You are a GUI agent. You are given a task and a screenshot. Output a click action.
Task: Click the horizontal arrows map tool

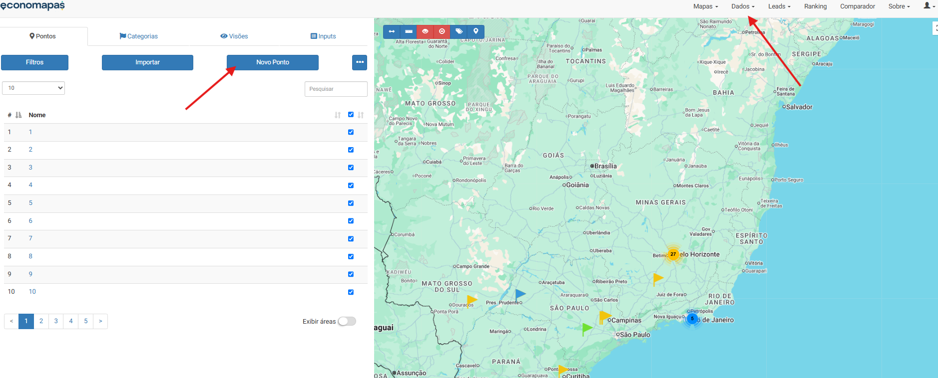click(x=392, y=31)
